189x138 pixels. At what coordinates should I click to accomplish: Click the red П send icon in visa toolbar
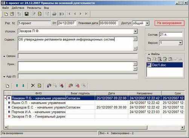(x=77, y=86)
